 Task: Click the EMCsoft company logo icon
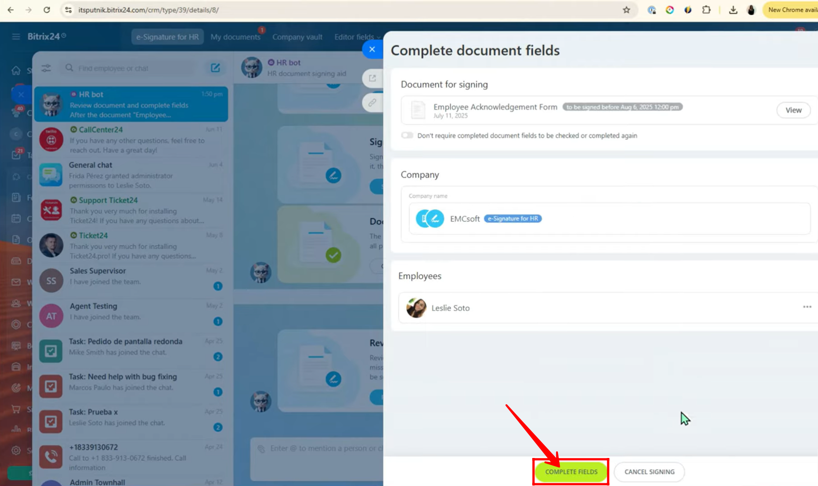(x=430, y=219)
